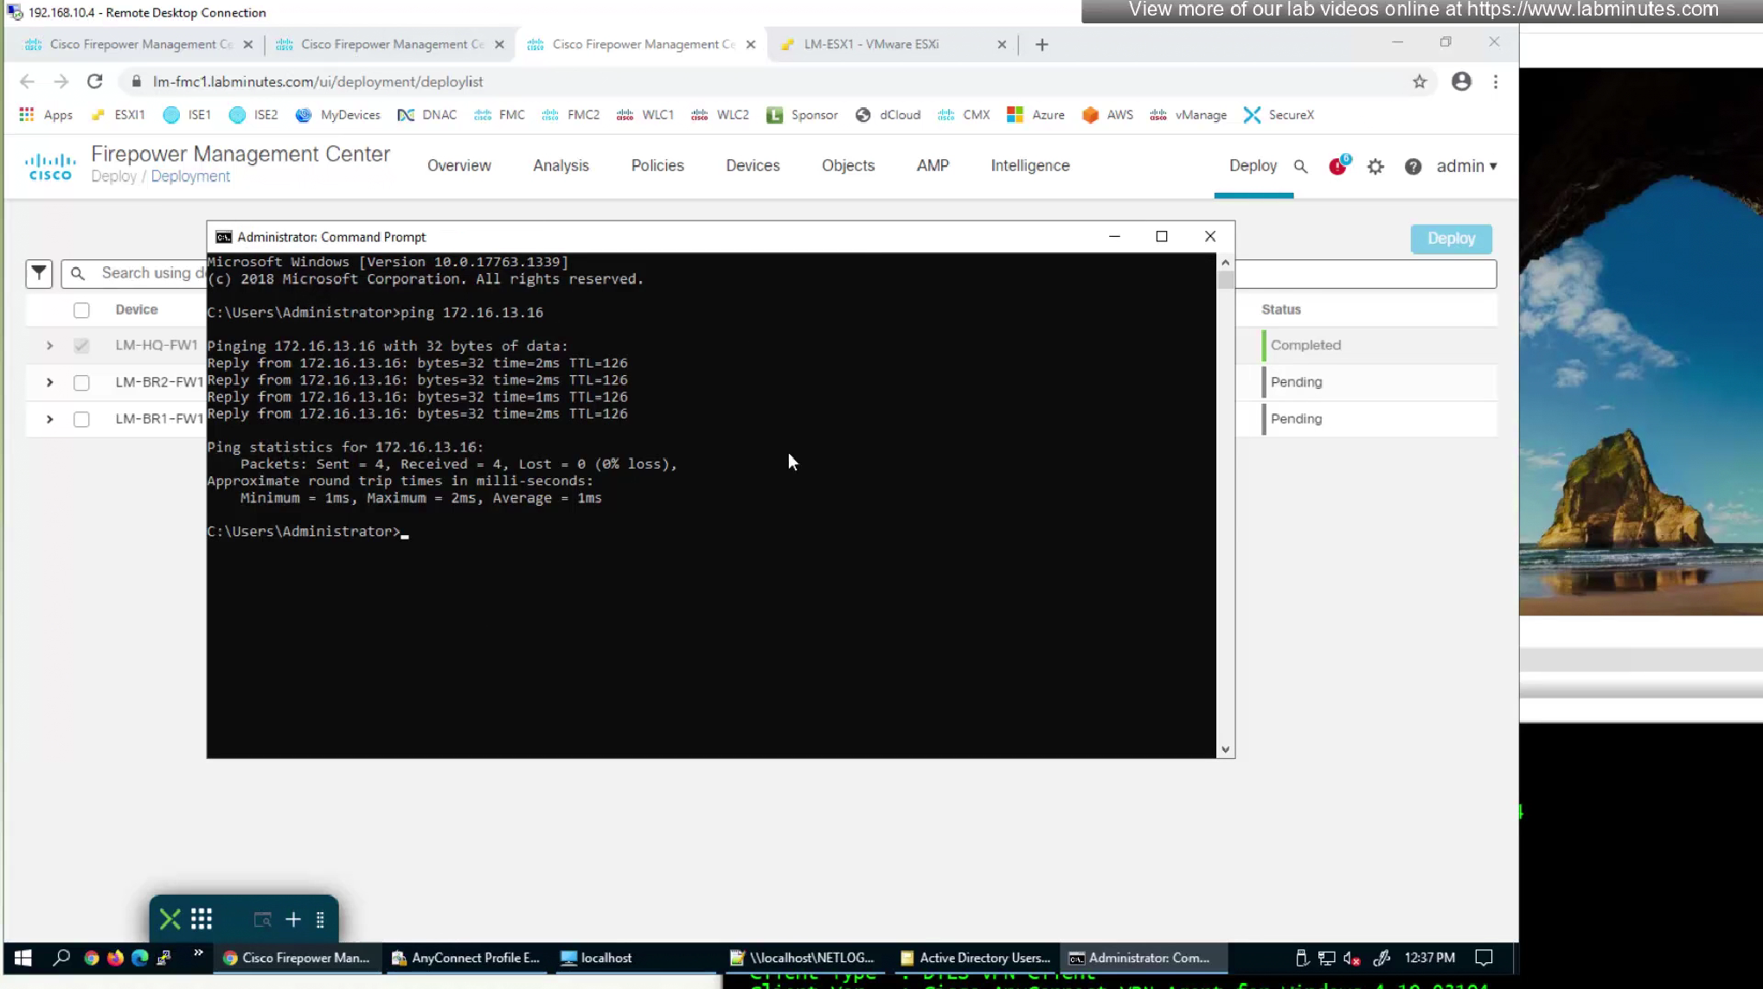Expand the LM-BR2-FW1 row
This screenshot has height=989, width=1763.
tap(49, 382)
